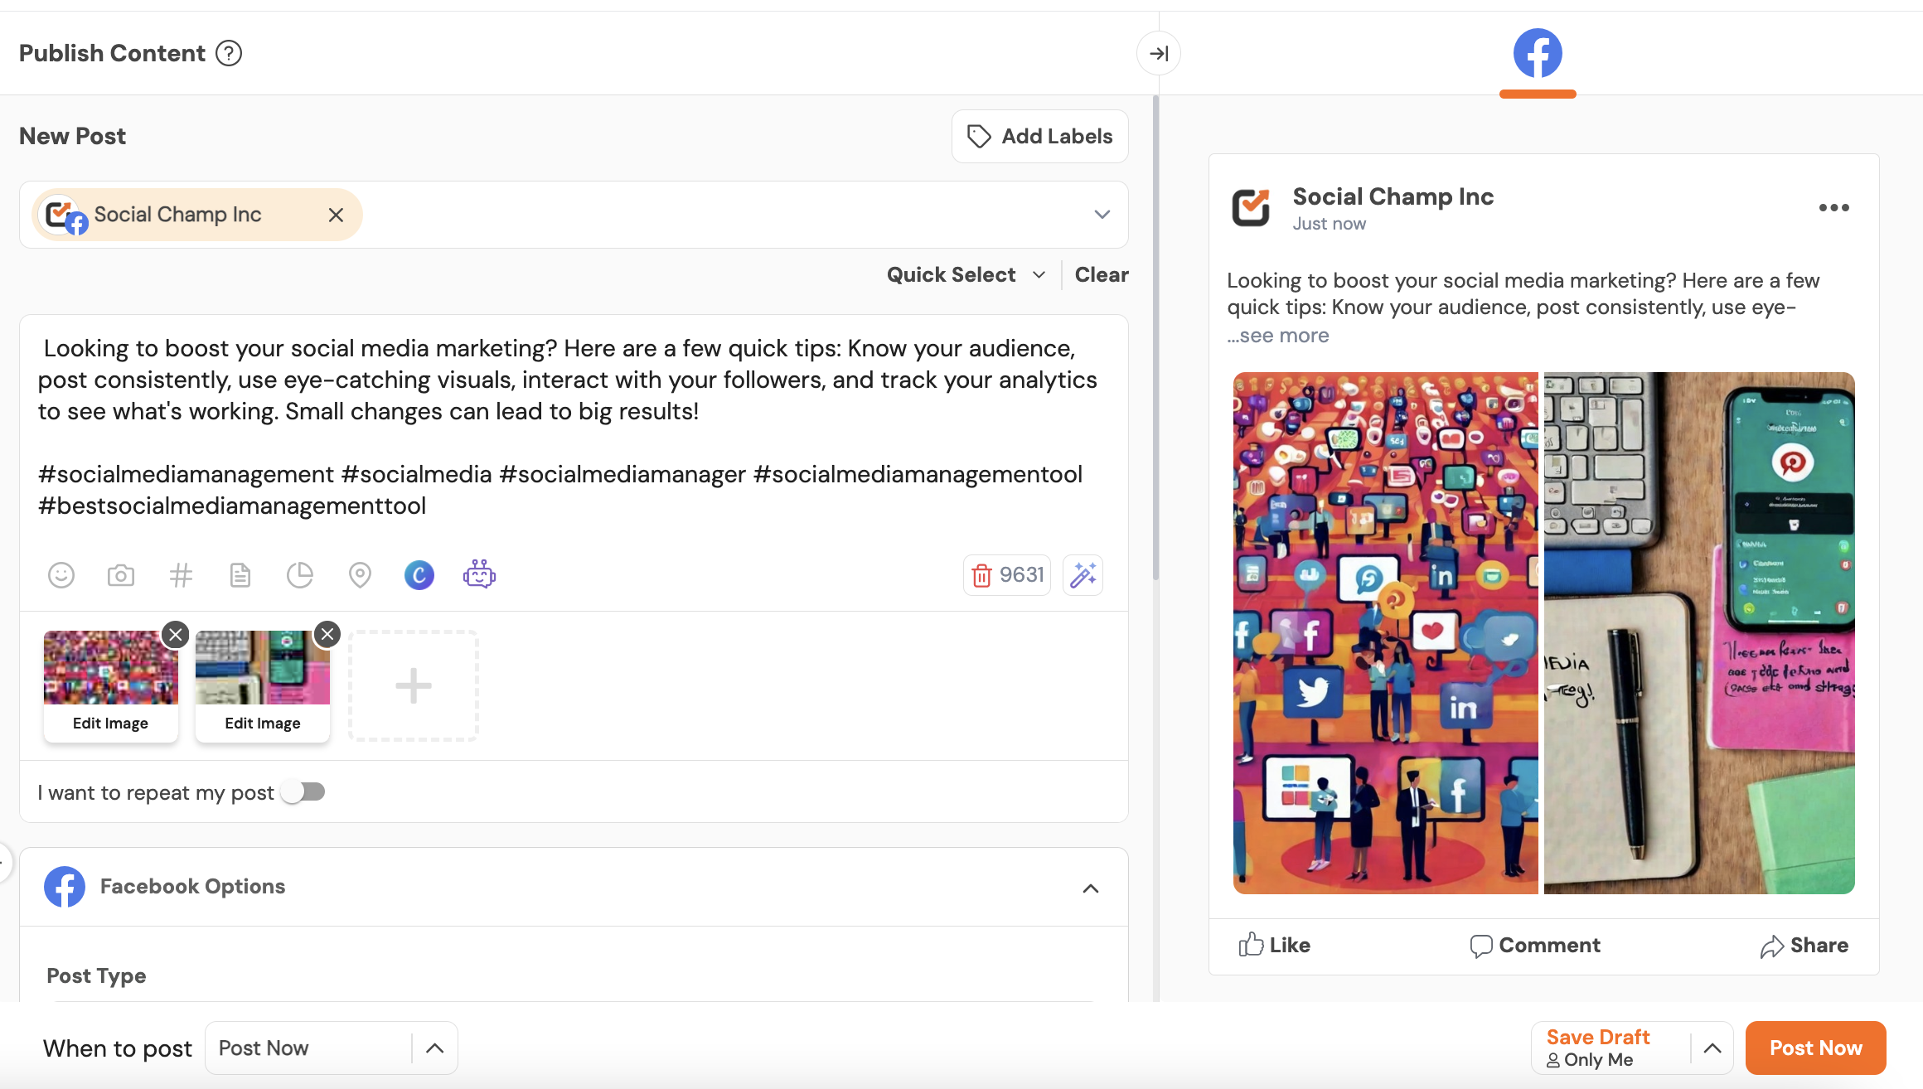The width and height of the screenshot is (1923, 1089).
Task: Click the Add Labels button
Action: coord(1040,137)
